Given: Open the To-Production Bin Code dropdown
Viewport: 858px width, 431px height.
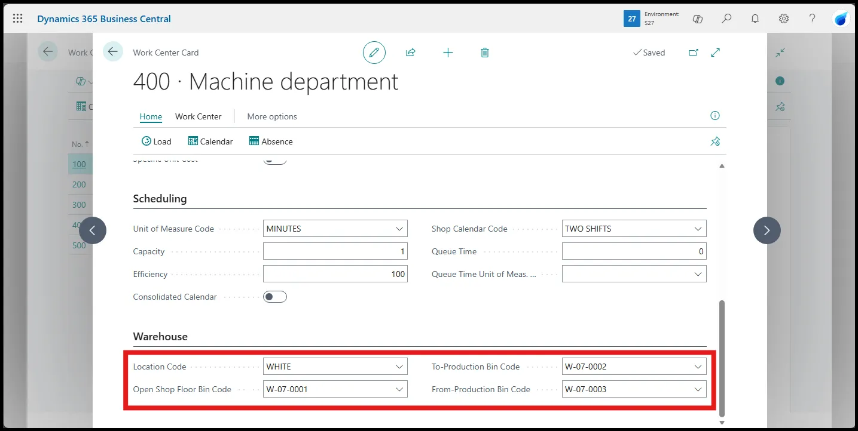Looking at the screenshot, I should (698, 367).
